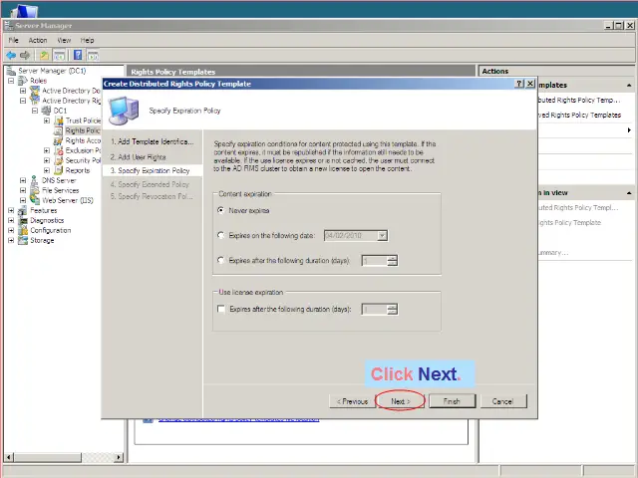This screenshot has width=638, height=478.
Task: Expand the Trust Policies node
Action: 47,120
